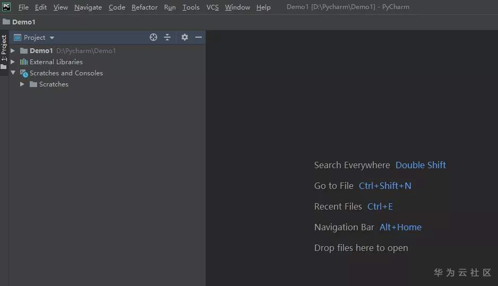Image resolution: width=498 pixels, height=286 pixels.
Task: Open the File menu
Action: coord(23,7)
